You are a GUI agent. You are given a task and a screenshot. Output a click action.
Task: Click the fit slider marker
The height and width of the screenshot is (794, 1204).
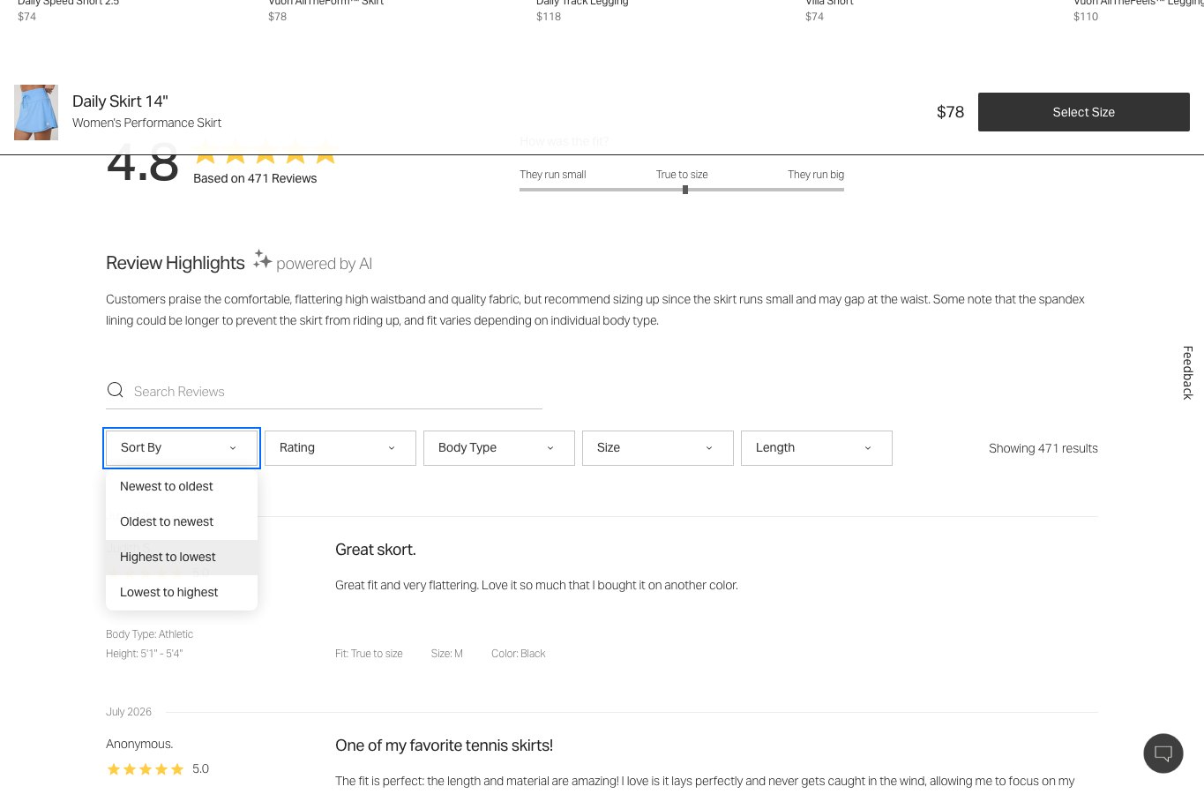(685, 190)
